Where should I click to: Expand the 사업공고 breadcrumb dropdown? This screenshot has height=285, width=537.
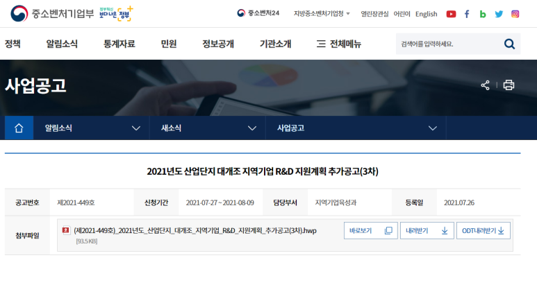356,128
